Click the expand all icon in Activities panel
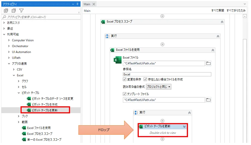The width and height of the screenshot is (251, 145). click(x=6, y=11)
